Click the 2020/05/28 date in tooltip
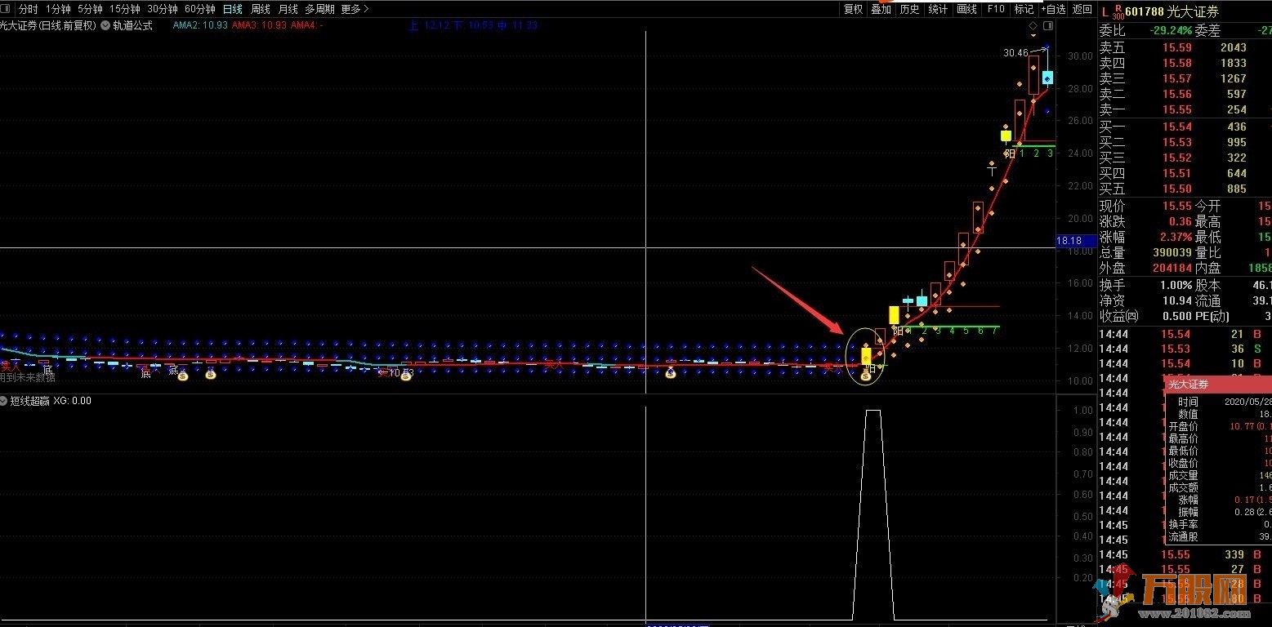This screenshot has height=627, width=1272. click(1247, 402)
